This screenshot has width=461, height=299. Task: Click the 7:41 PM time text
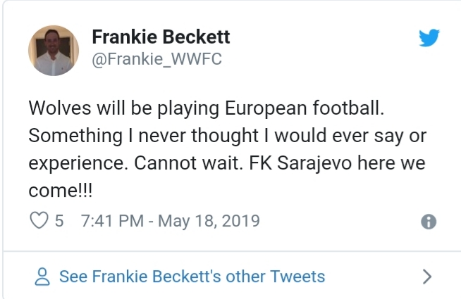111,221
